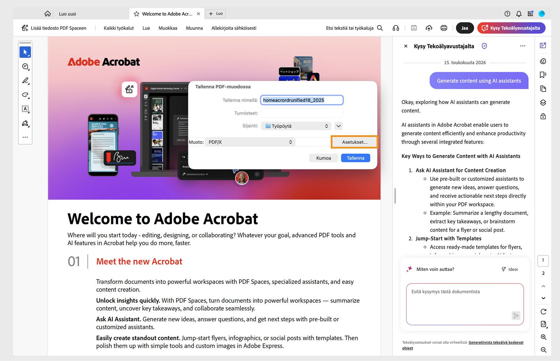Select the freehand lasso draw tool

25,95
